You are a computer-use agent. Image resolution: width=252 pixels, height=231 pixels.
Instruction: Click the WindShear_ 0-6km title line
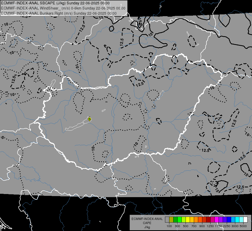63,8
